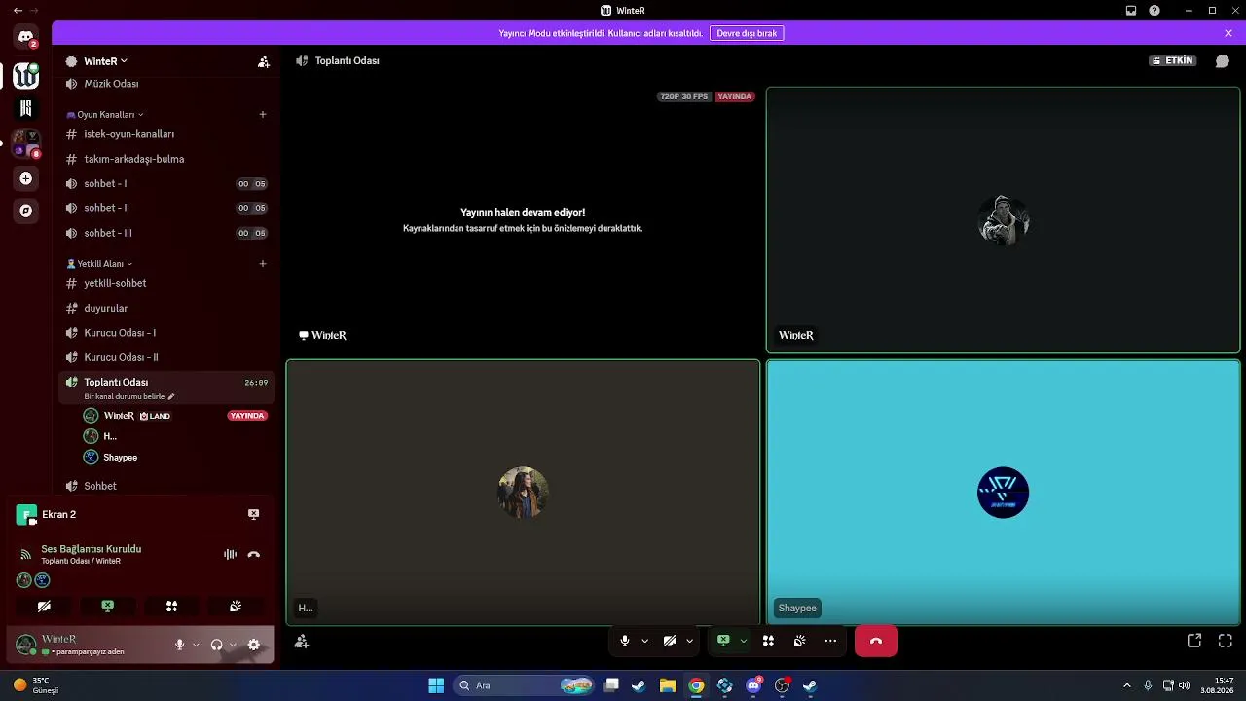Hang up with the red disconnect button
1246x701 pixels.
pos(875,641)
